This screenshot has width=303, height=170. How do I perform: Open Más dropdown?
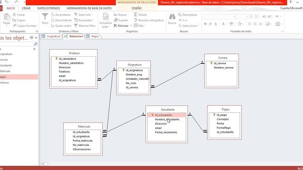click(x=140, y=25)
